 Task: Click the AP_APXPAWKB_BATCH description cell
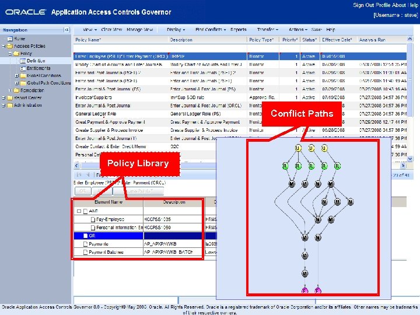pyautogui.click(x=173, y=253)
